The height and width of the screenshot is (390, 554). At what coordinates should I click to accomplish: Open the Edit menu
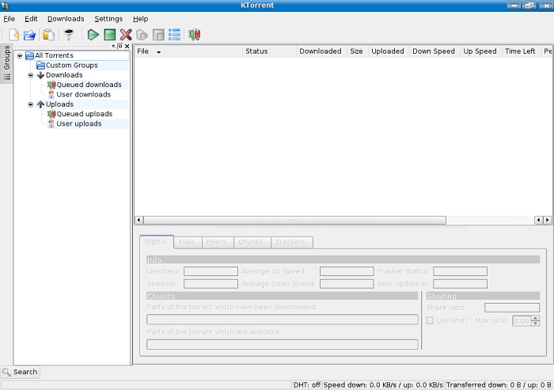(31, 19)
